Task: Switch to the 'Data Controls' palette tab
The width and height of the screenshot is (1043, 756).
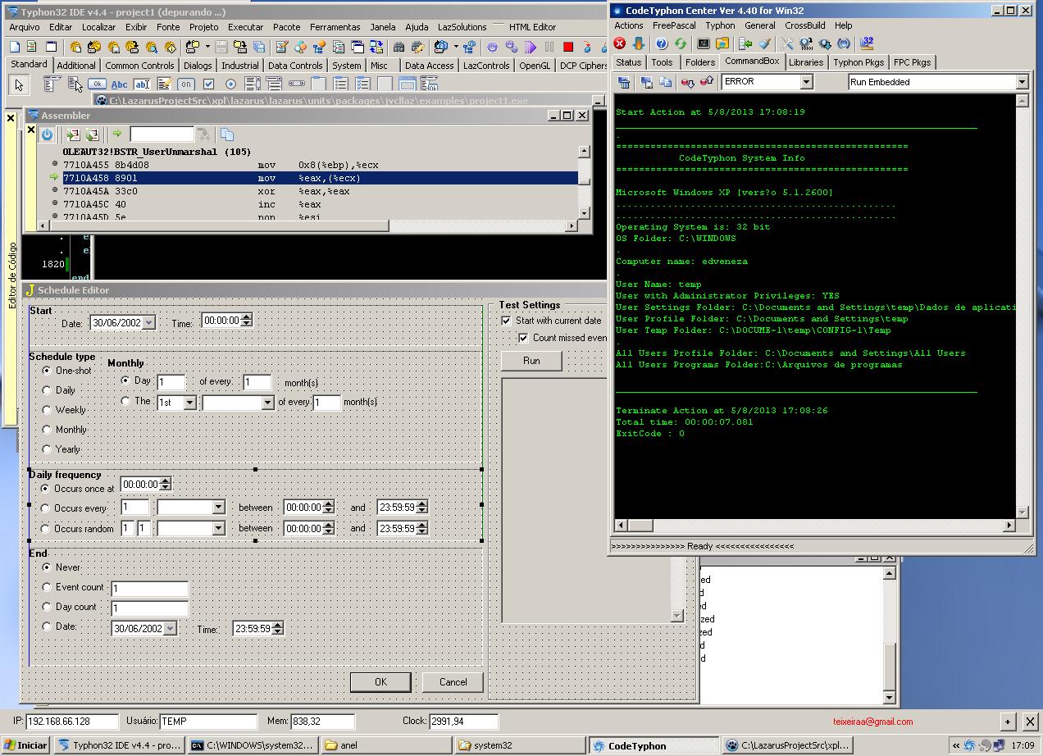Action: 295,66
